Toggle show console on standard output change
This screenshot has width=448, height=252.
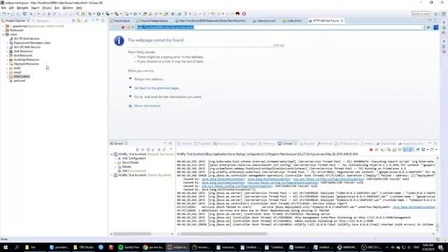point(405,150)
